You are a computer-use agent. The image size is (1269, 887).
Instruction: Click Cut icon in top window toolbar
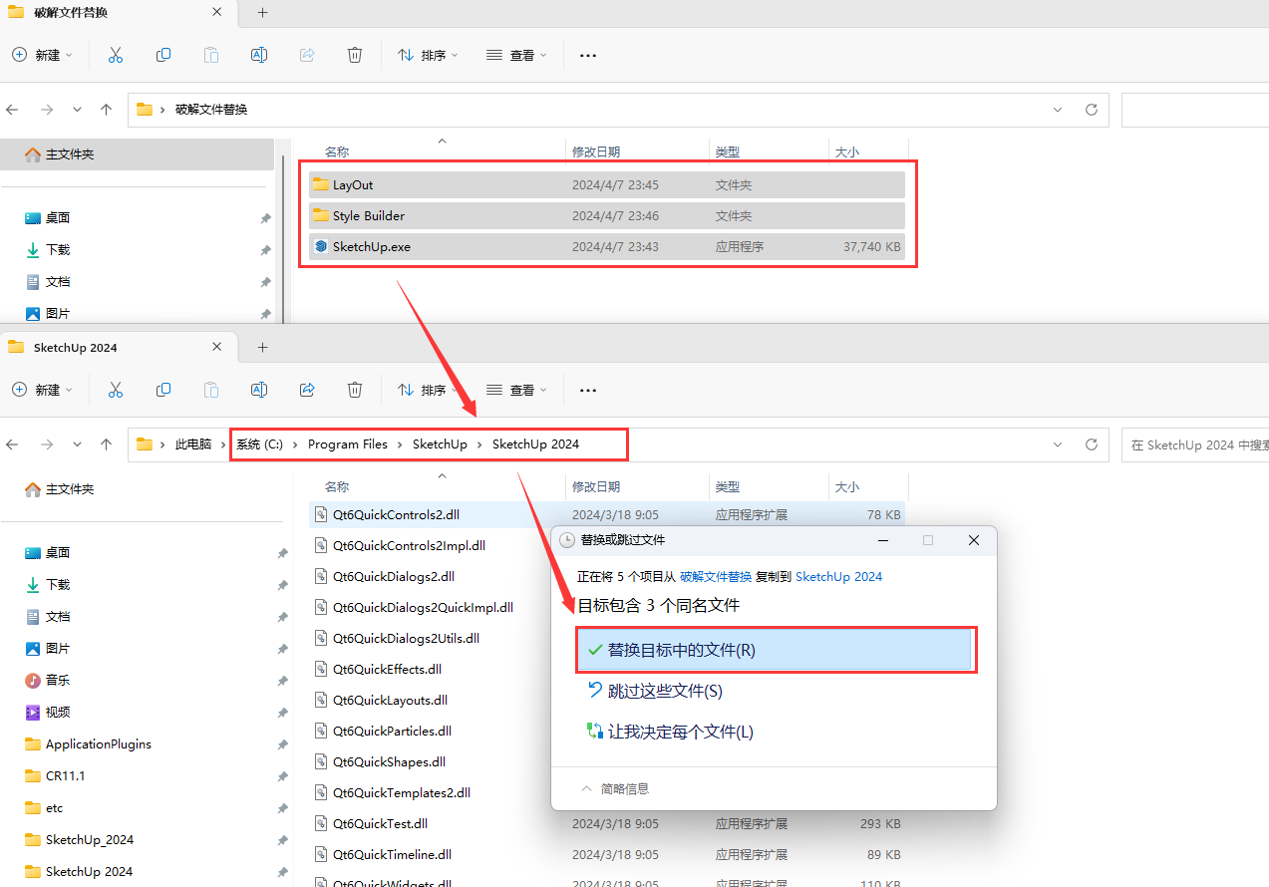point(116,55)
